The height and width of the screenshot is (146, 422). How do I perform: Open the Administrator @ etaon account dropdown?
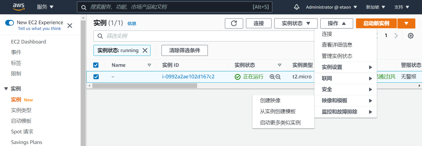point(331,7)
